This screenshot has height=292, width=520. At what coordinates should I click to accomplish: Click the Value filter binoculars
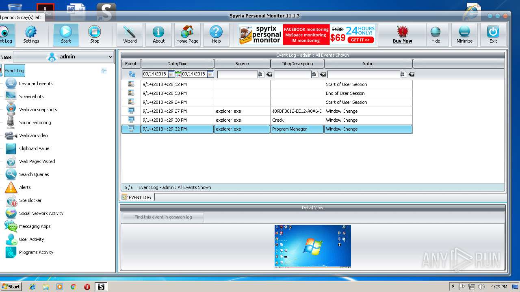pos(403,74)
